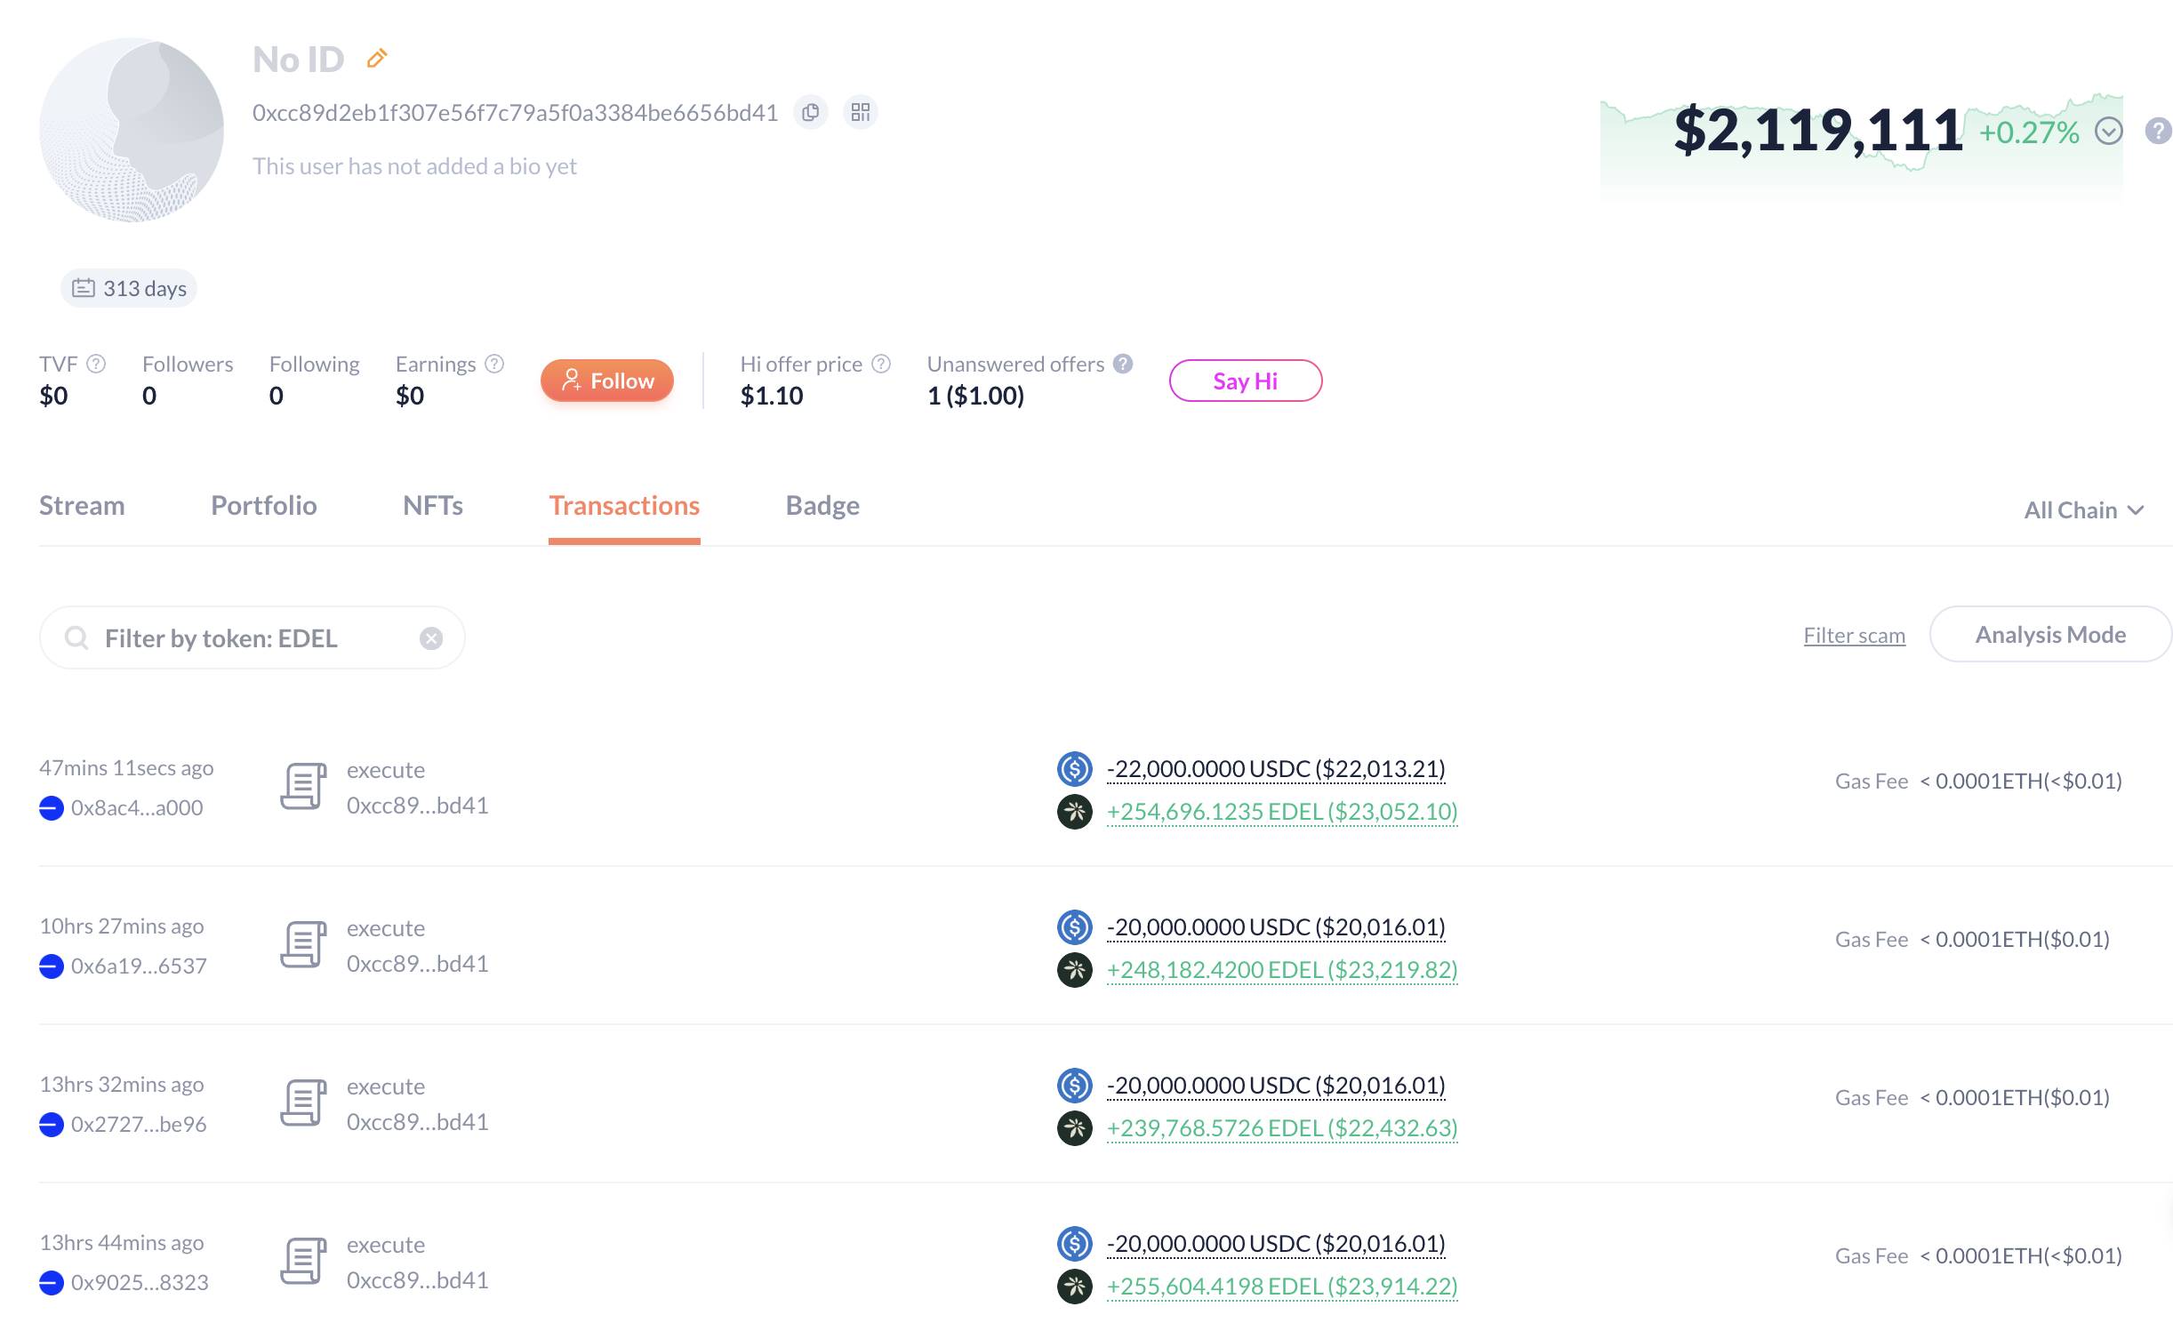Copy the wallet address with copy icon
The height and width of the screenshot is (1339, 2173).
[x=810, y=113]
